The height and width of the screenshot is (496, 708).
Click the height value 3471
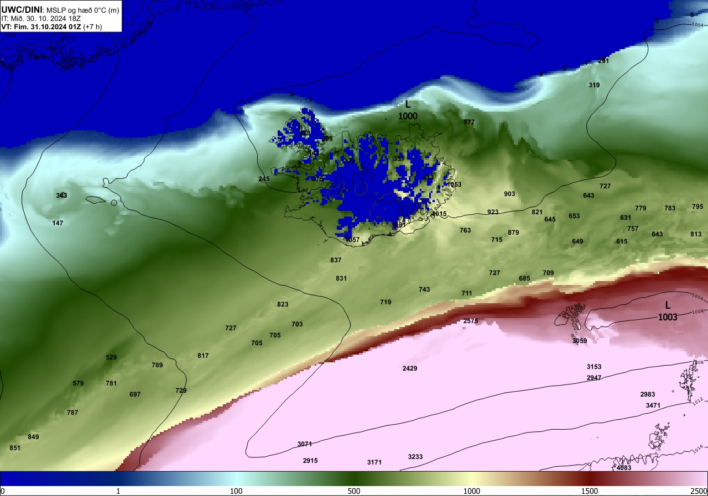[653, 405]
